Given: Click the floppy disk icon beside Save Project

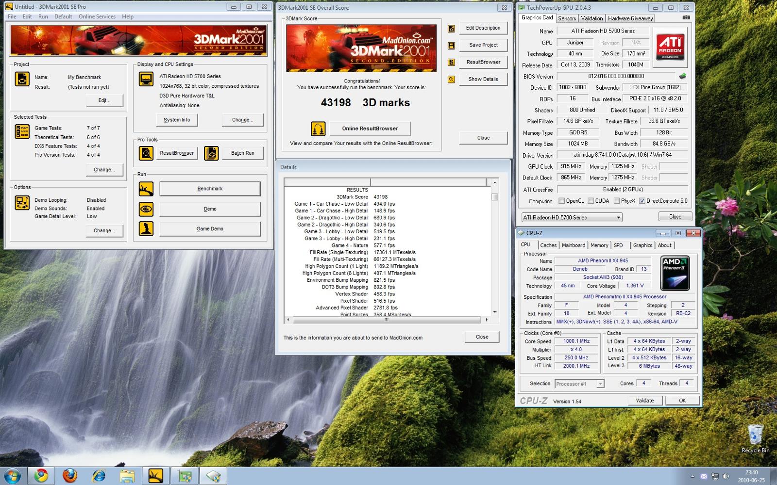Looking at the screenshot, I should (x=451, y=46).
